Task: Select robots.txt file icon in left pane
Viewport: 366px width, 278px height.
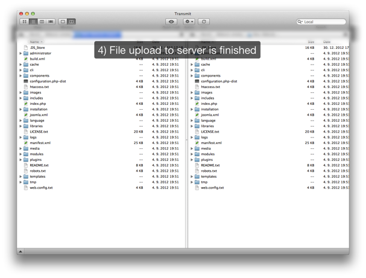Action: tap(26, 171)
